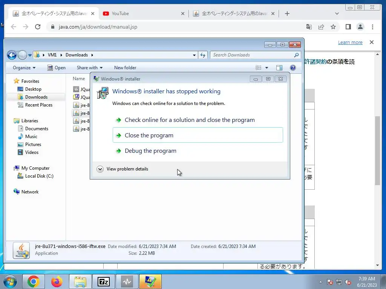386x289 pixels.
Task: Open the address bar history dropdown in Explorer
Action: pyautogui.click(x=194, y=55)
